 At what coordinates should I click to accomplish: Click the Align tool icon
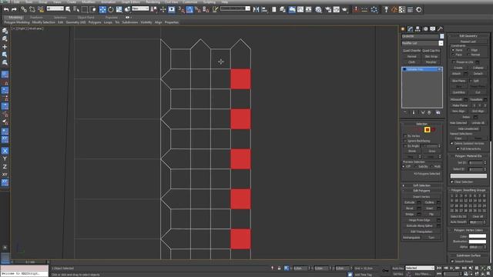coord(264,10)
